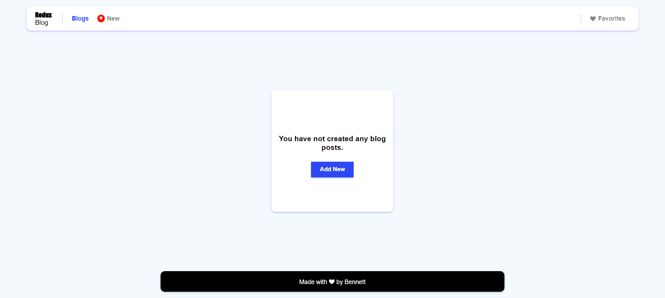
Task: Click the white heart icon in footer
Action: [332, 282]
